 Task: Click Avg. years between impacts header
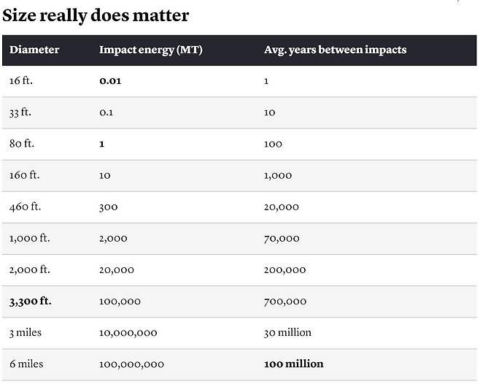point(336,50)
